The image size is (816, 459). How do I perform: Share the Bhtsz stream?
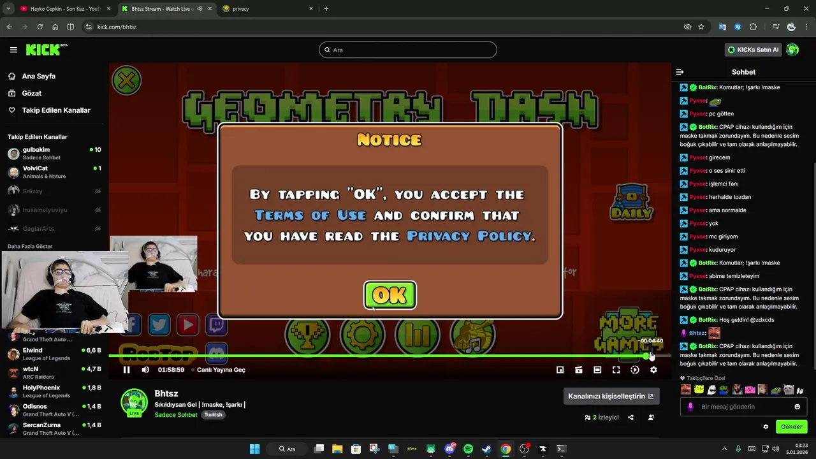(x=630, y=418)
